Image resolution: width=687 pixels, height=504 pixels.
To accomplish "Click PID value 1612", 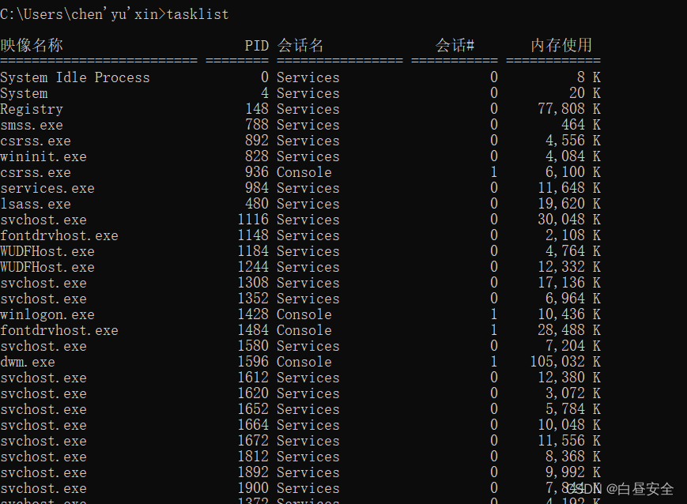I will pos(253,377).
